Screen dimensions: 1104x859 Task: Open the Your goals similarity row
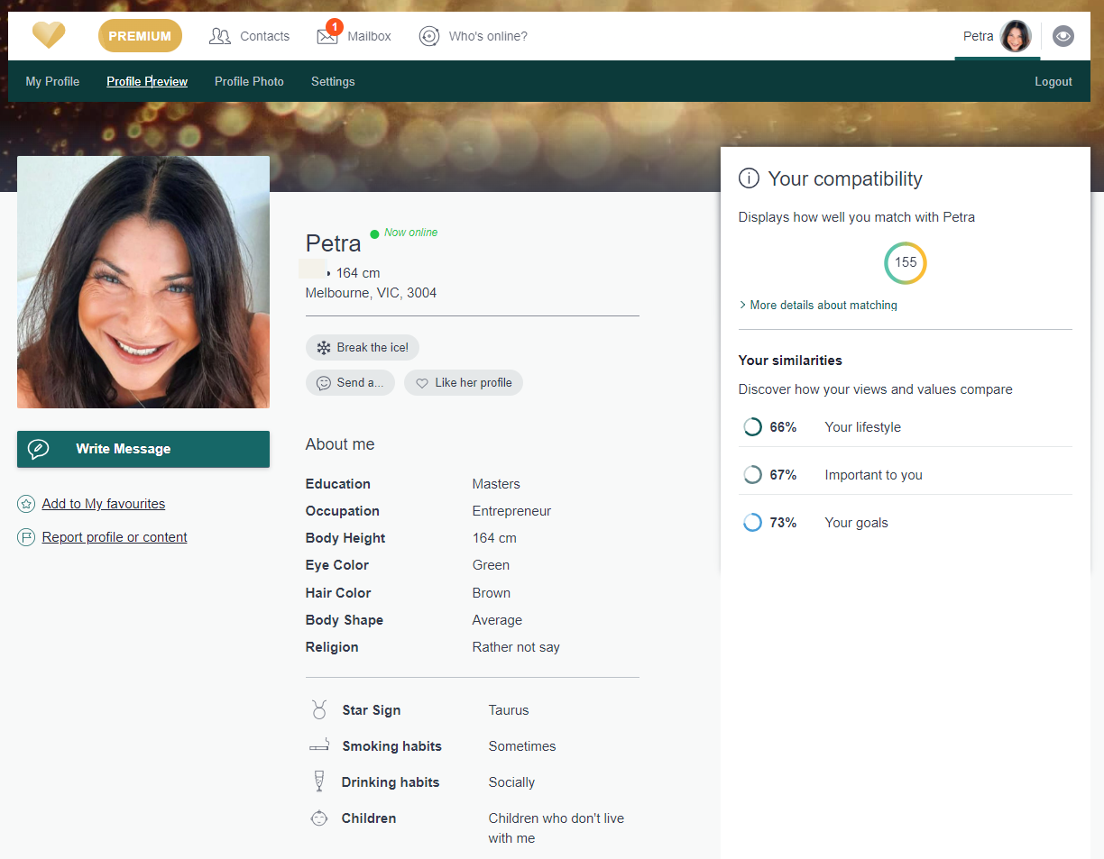pos(906,523)
